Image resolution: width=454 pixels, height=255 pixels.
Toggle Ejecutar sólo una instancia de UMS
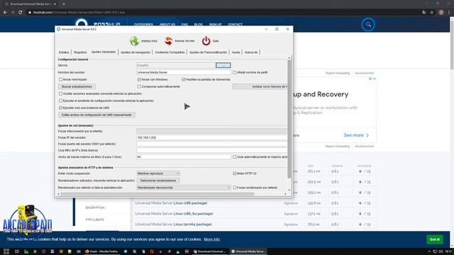pyautogui.click(x=60, y=108)
